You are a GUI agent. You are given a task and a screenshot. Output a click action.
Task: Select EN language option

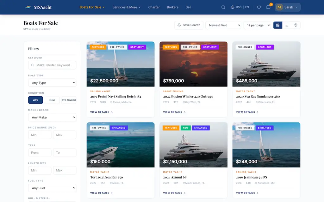coord(247,7)
